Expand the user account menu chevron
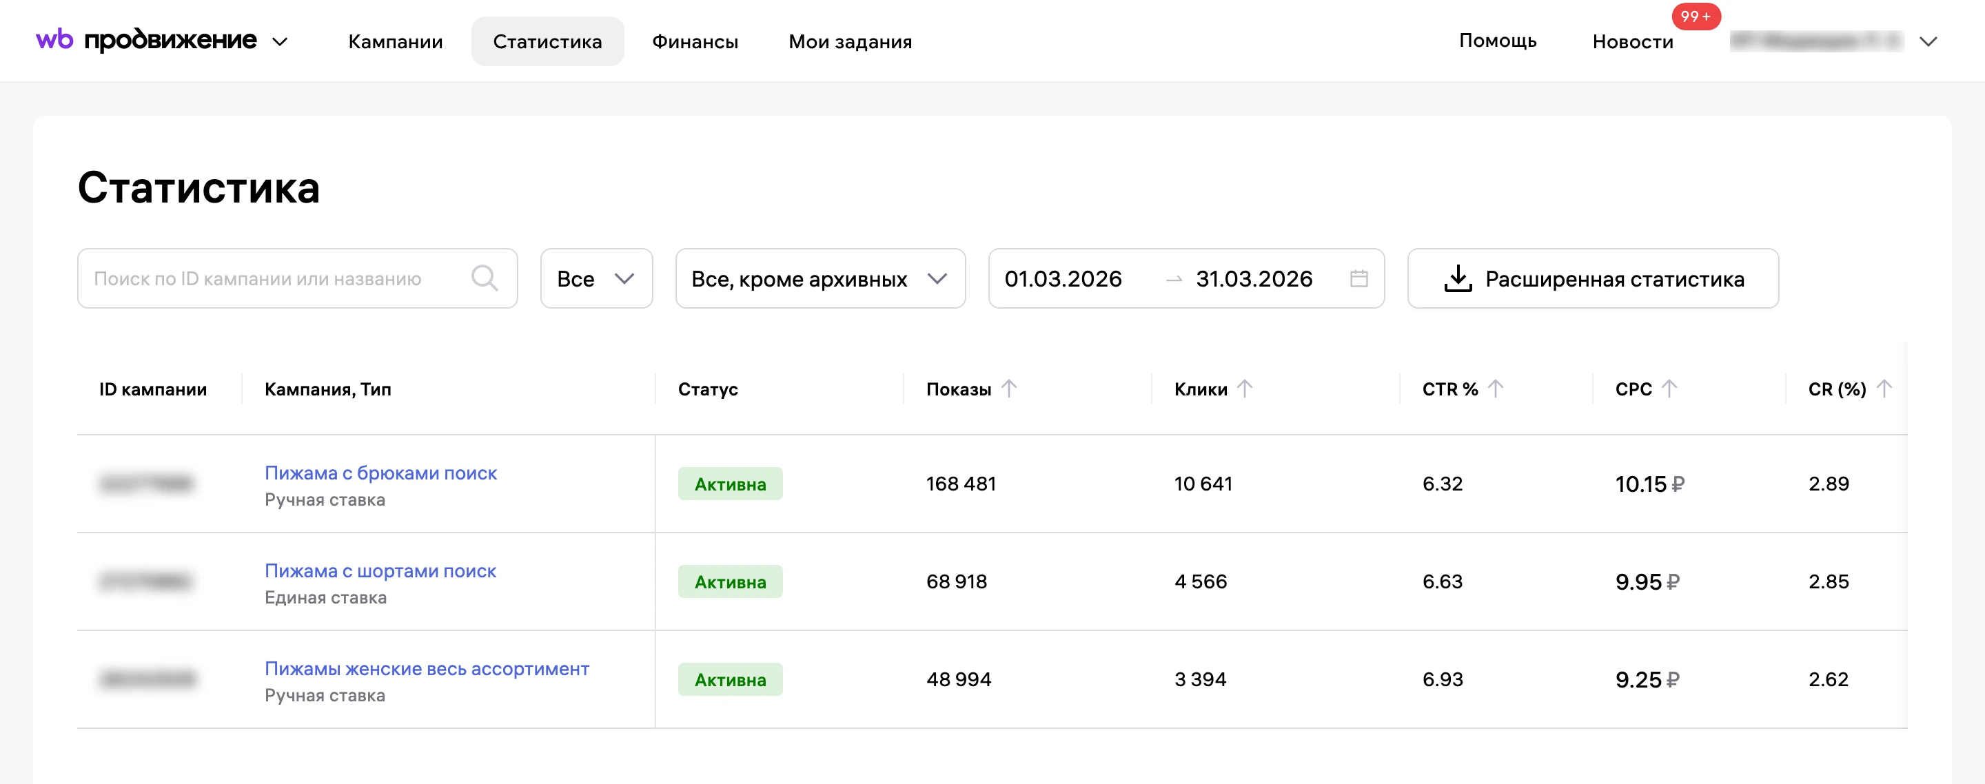The height and width of the screenshot is (784, 1985). 1928,41
